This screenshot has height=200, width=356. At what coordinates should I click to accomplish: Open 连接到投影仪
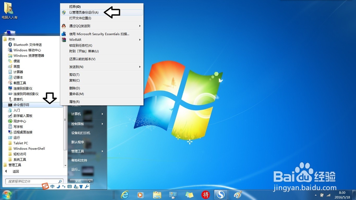20,88
